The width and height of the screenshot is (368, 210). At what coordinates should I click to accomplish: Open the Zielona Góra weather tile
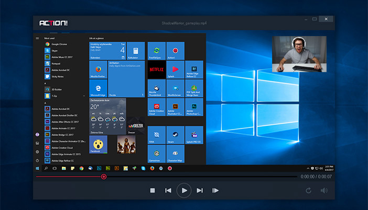click(107, 116)
